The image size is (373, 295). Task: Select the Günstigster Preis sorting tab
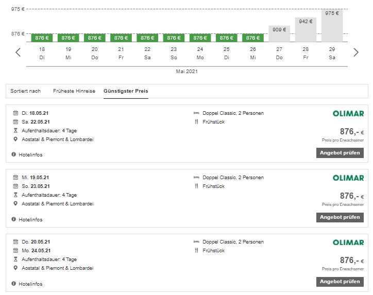pyautogui.click(x=126, y=91)
